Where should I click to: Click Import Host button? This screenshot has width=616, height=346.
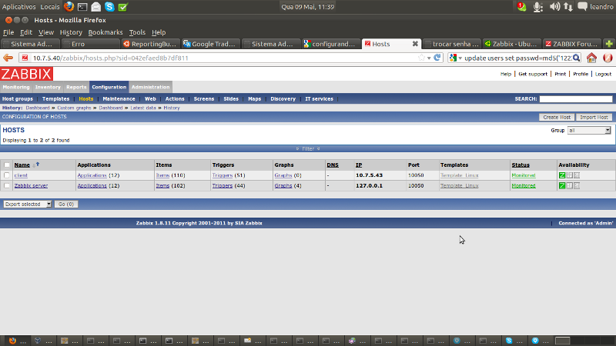(x=594, y=118)
